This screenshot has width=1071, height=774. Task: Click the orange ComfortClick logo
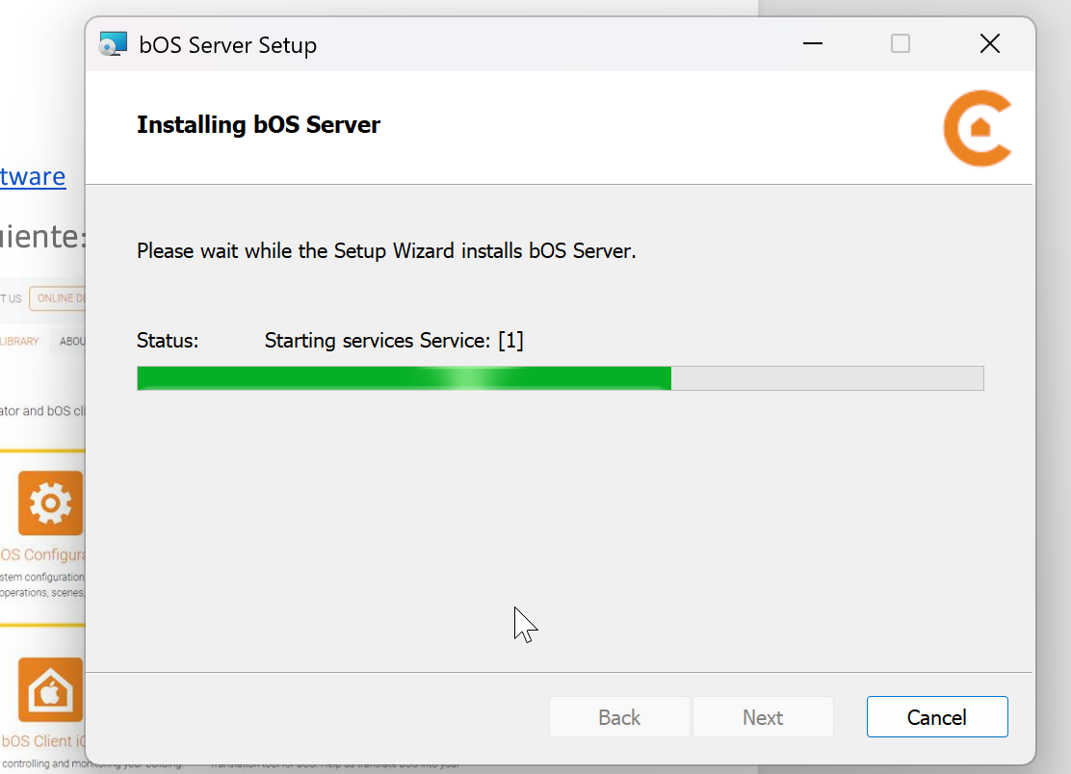(x=977, y=128)
